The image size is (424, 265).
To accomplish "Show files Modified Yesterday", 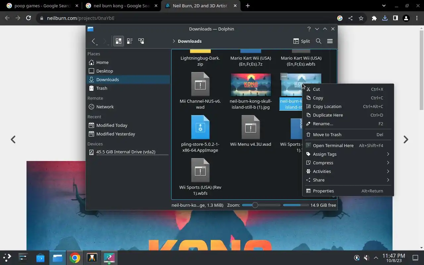I will 128,134.
